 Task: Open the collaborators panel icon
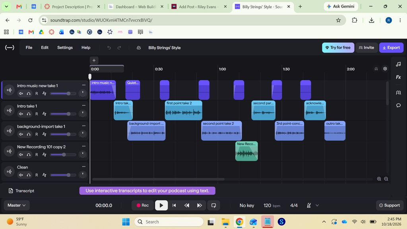(398, 93)
